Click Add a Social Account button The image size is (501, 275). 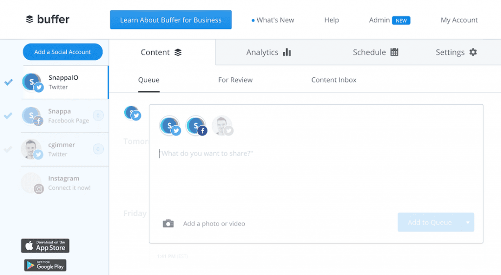point(63,52)
